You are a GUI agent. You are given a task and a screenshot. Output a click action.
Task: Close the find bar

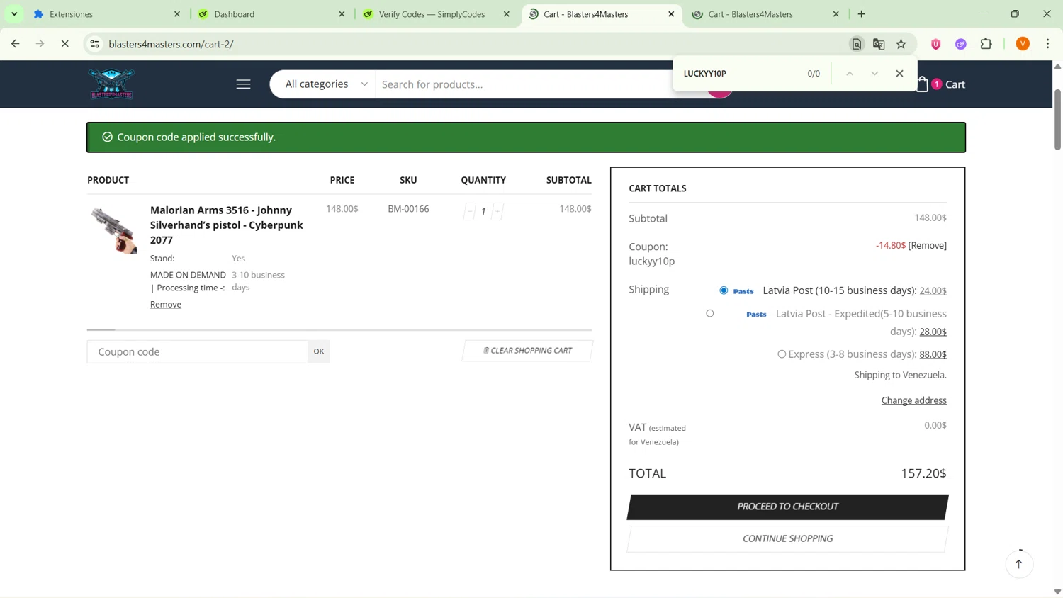pos(900,74)
